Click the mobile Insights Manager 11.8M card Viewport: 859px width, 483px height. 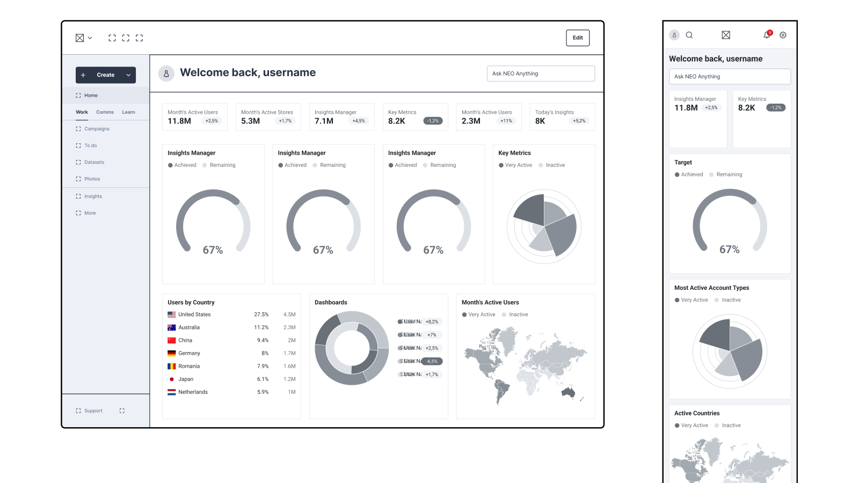point(698,119)
